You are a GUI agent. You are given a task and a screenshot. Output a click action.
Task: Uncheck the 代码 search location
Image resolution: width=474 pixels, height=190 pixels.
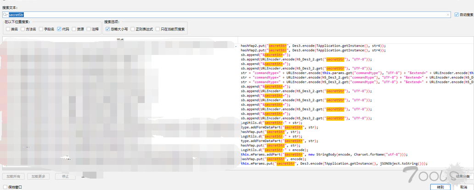(x=59, y=29)
